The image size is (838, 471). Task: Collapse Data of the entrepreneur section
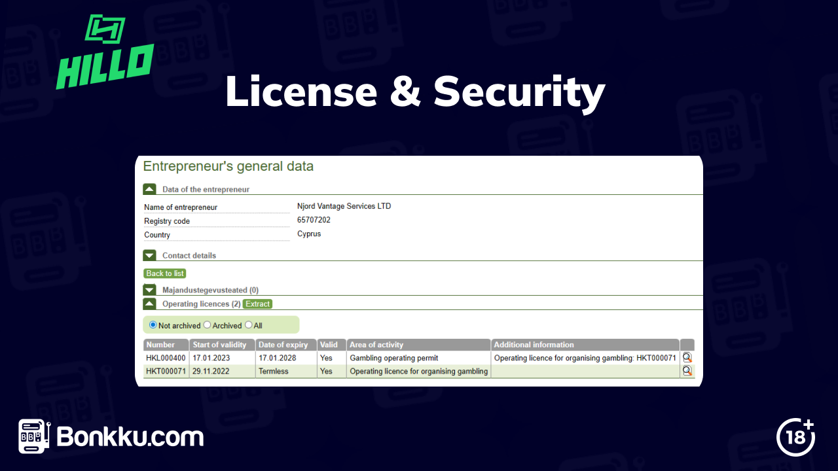(x=149, y=189)
